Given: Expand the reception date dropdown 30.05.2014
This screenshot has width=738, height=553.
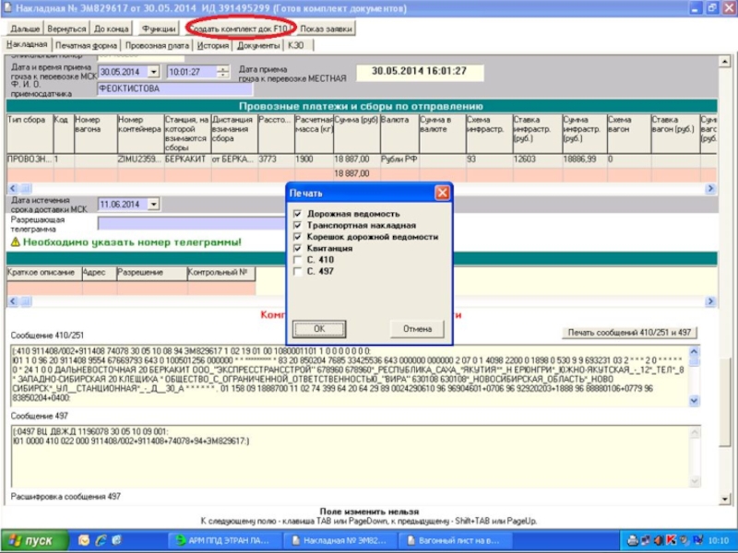Looking at the screenshot, I should [153, 72].
